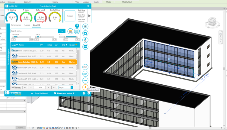Click the 1 : 100 view scale

pos(32,128)
